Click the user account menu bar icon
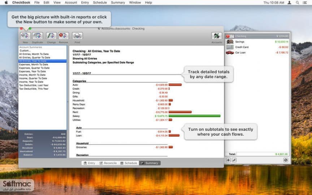This screenshot has width=312, height=195. coord(290,3)
